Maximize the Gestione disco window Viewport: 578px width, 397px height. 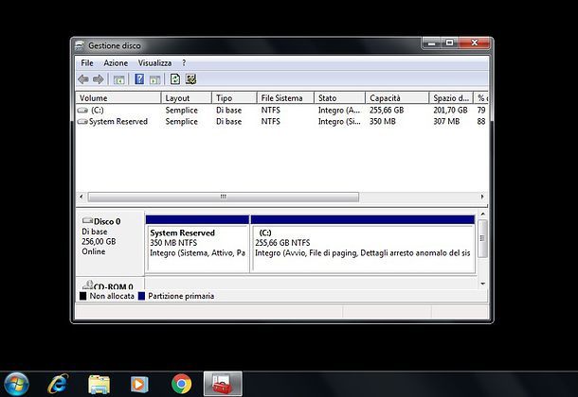point(449,43)
